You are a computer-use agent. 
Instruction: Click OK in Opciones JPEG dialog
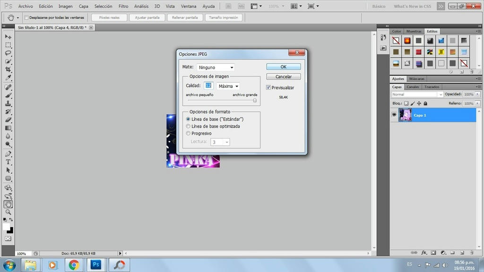point(284,67)
